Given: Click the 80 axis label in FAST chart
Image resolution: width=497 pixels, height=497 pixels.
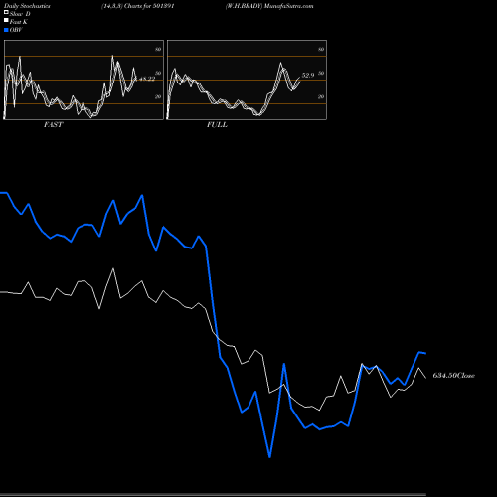Looking at the screenshot, I should [158, 49].
